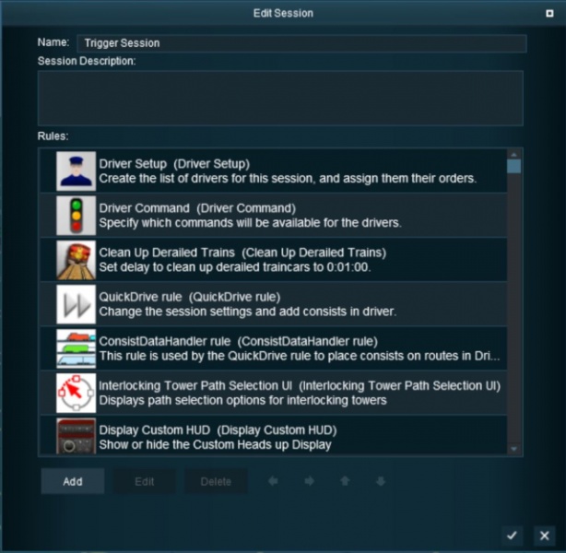Click the move rule down arrow

click(380, 481)
